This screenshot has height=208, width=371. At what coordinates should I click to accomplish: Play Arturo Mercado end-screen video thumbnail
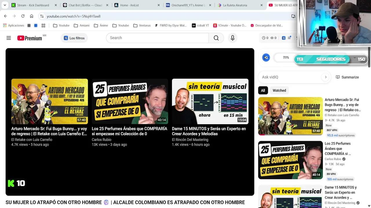pos(50,101)
